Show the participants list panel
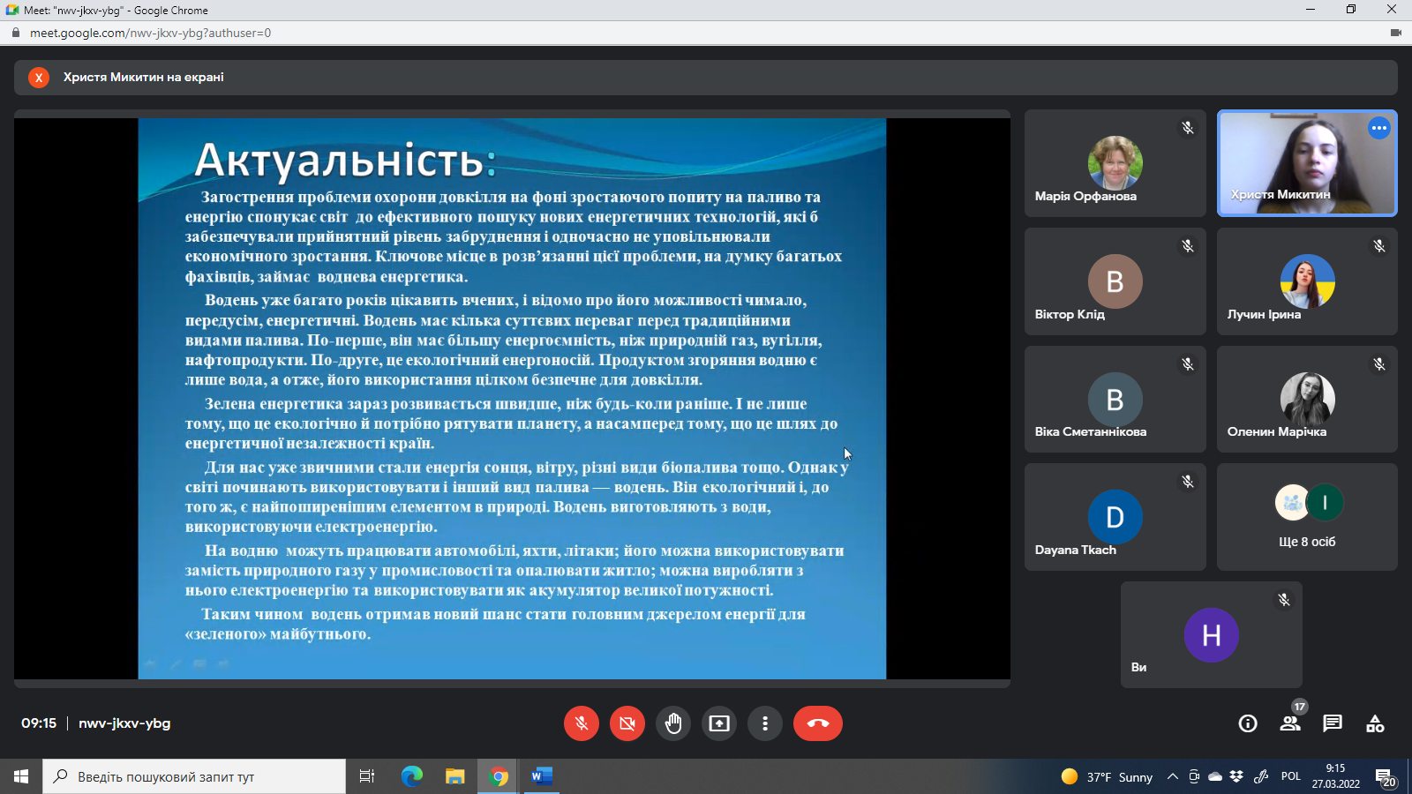Screen dimensions: 1412x794 [x=1290, y=723]
